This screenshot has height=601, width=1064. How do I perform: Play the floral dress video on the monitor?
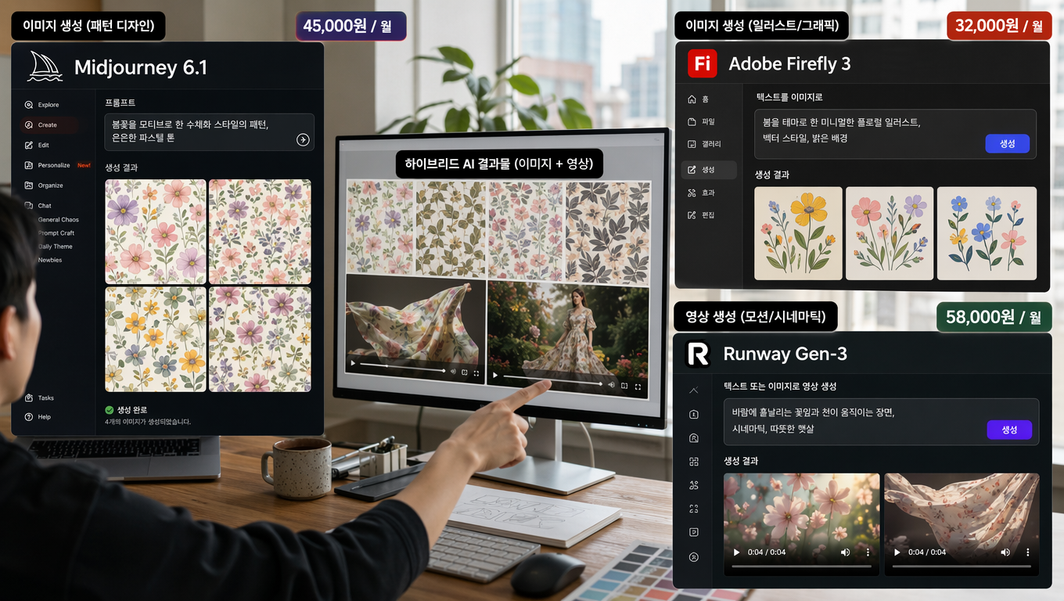point(495,376)
